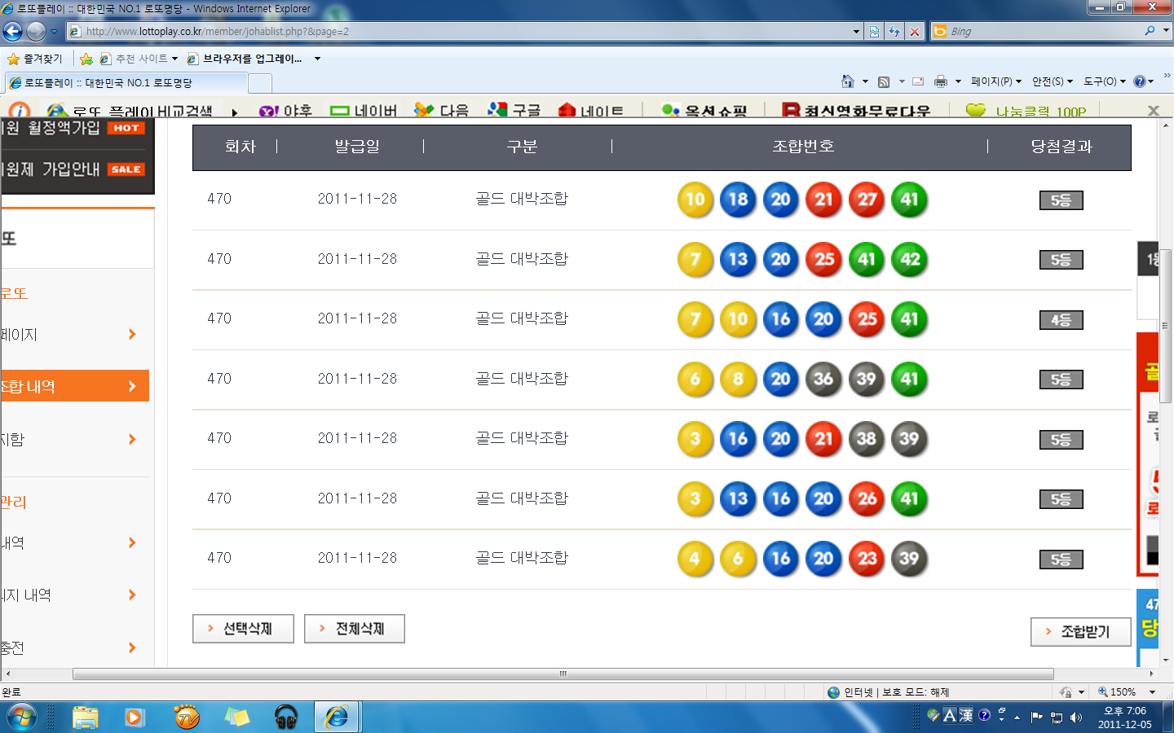Viewport: 1174px width, 733px height.
Task: Open Windows Media Player from taskbar
Action: click(135, 718)
